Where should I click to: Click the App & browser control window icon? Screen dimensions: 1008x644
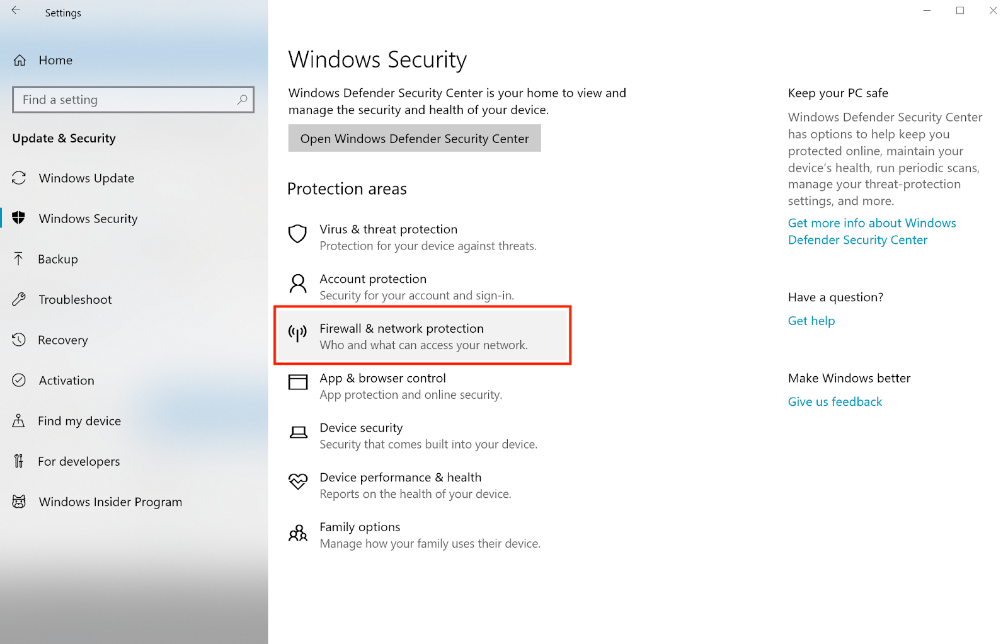(297, 382)
